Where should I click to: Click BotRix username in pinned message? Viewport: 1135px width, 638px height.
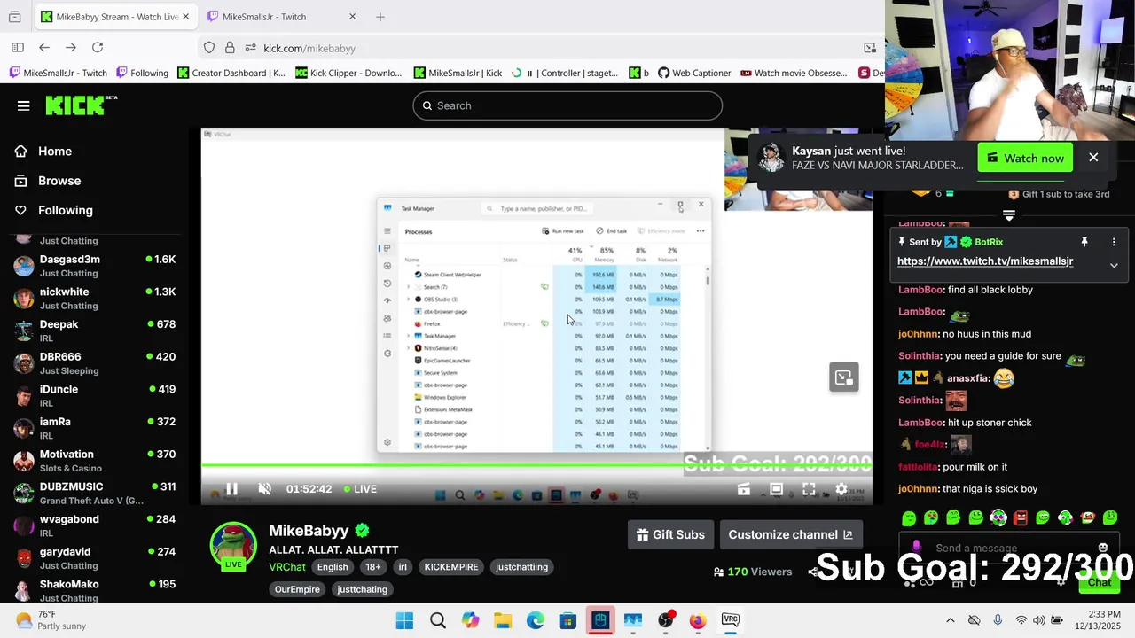989,242
